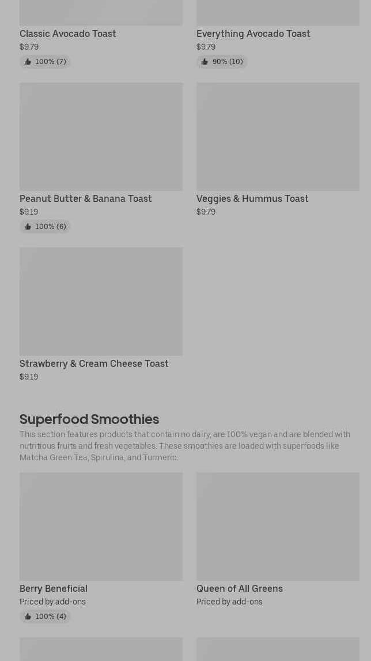Click the Superfood Smoothies section heading
The image size is (371, 661).
click(89, 419)
